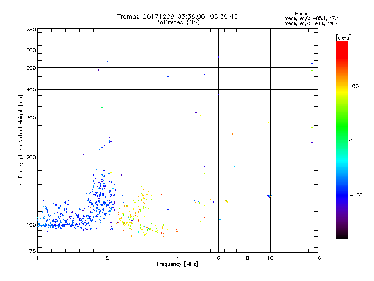This screenshot has height=281, width=374.
Task: Click the y-axis '300' tick label
Action: pyautogui.click(x=31, y=118)
